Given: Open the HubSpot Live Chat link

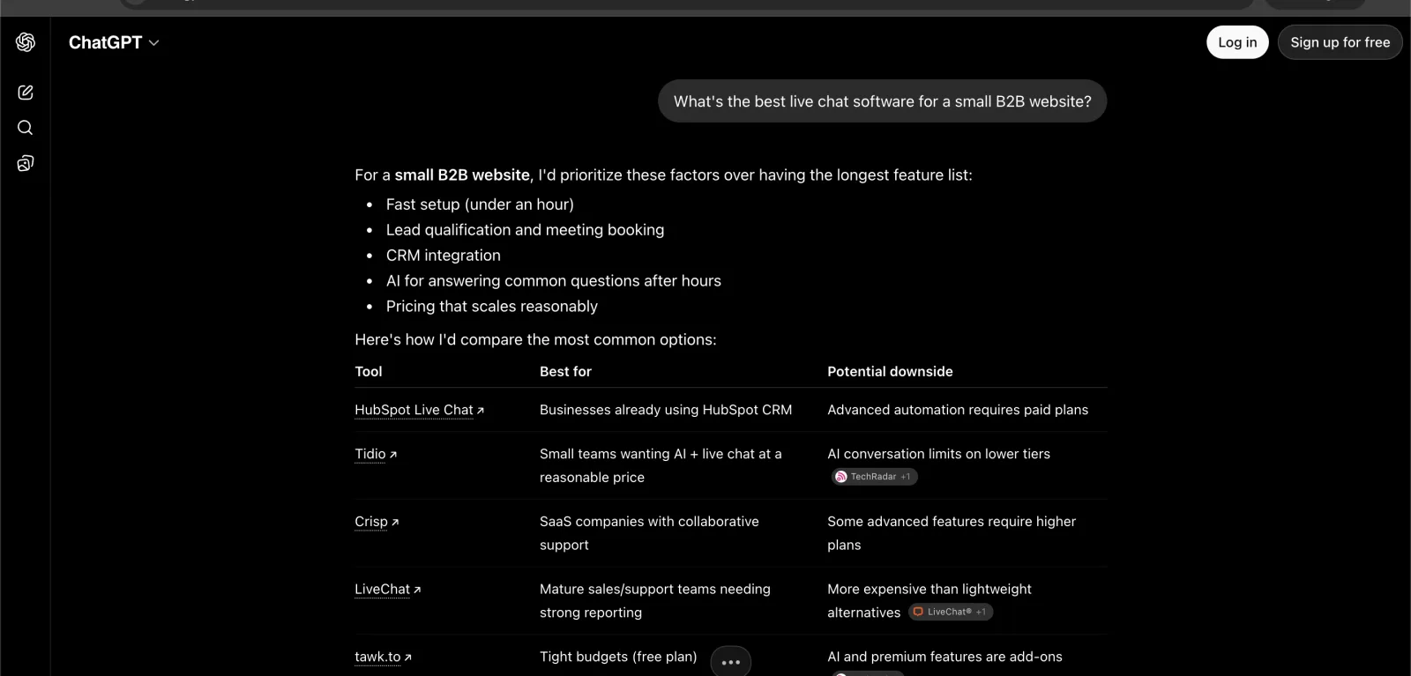Looking at the screenshot, I should click(x=419, y=410).
